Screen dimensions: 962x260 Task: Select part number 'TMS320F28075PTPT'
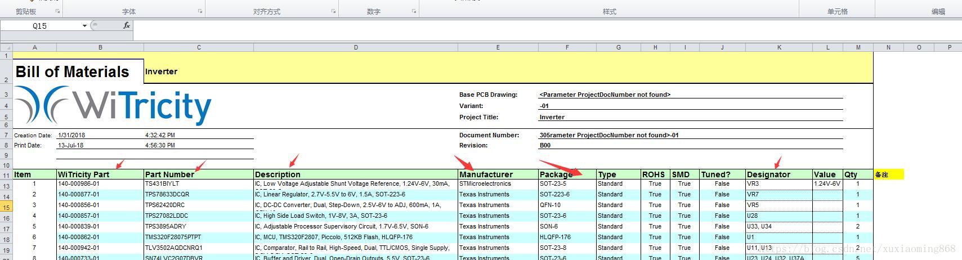coord(199,237)
